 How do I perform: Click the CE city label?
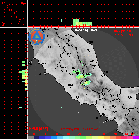point(105,107)
